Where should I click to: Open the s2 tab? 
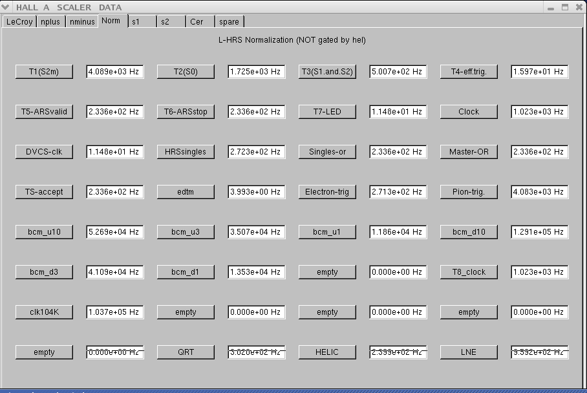click(x=171, y=22)
